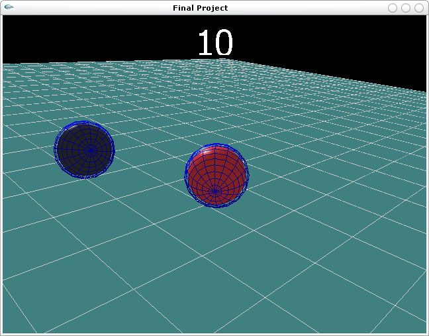Viewport: 429px width, 336px height.
Task: Click the middle round title bar button
Action: pyautogui.click(x=405, y=8)
